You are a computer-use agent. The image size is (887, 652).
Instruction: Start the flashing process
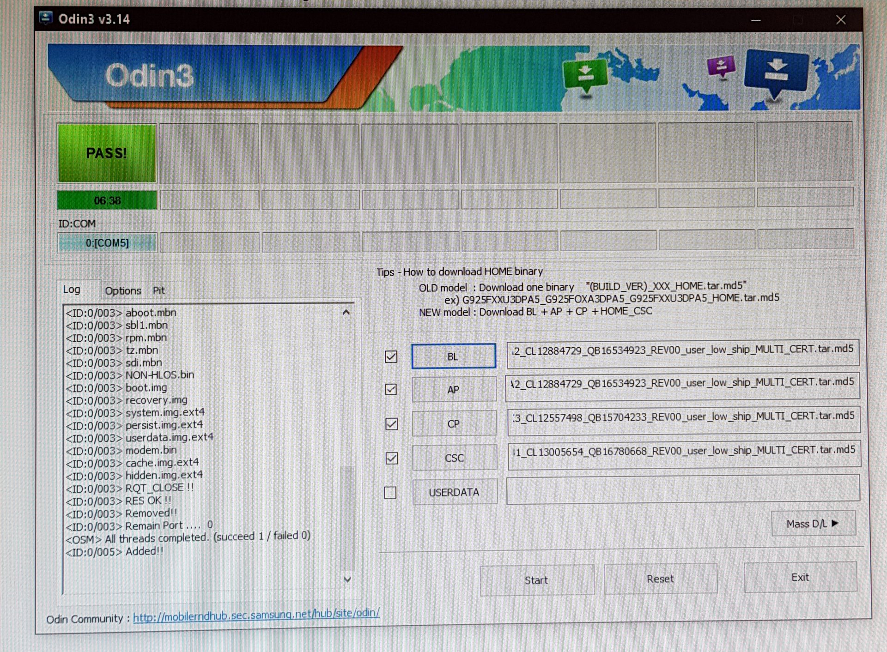pyautogui.click(x=537, y=580)
